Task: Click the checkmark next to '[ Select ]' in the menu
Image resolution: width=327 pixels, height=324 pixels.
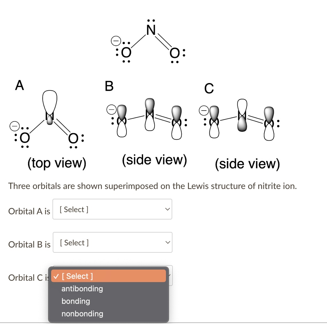Action: (x=56, y=276)
